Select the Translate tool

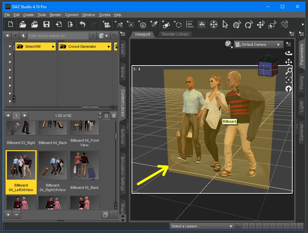(x=261, y=24)
